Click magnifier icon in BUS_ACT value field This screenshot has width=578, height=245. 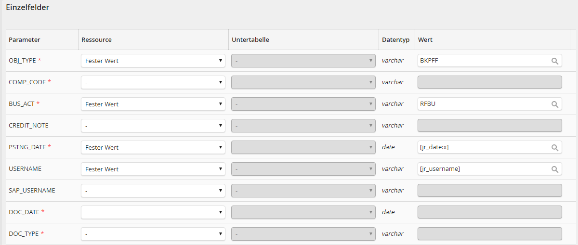(x=555, y=104)
